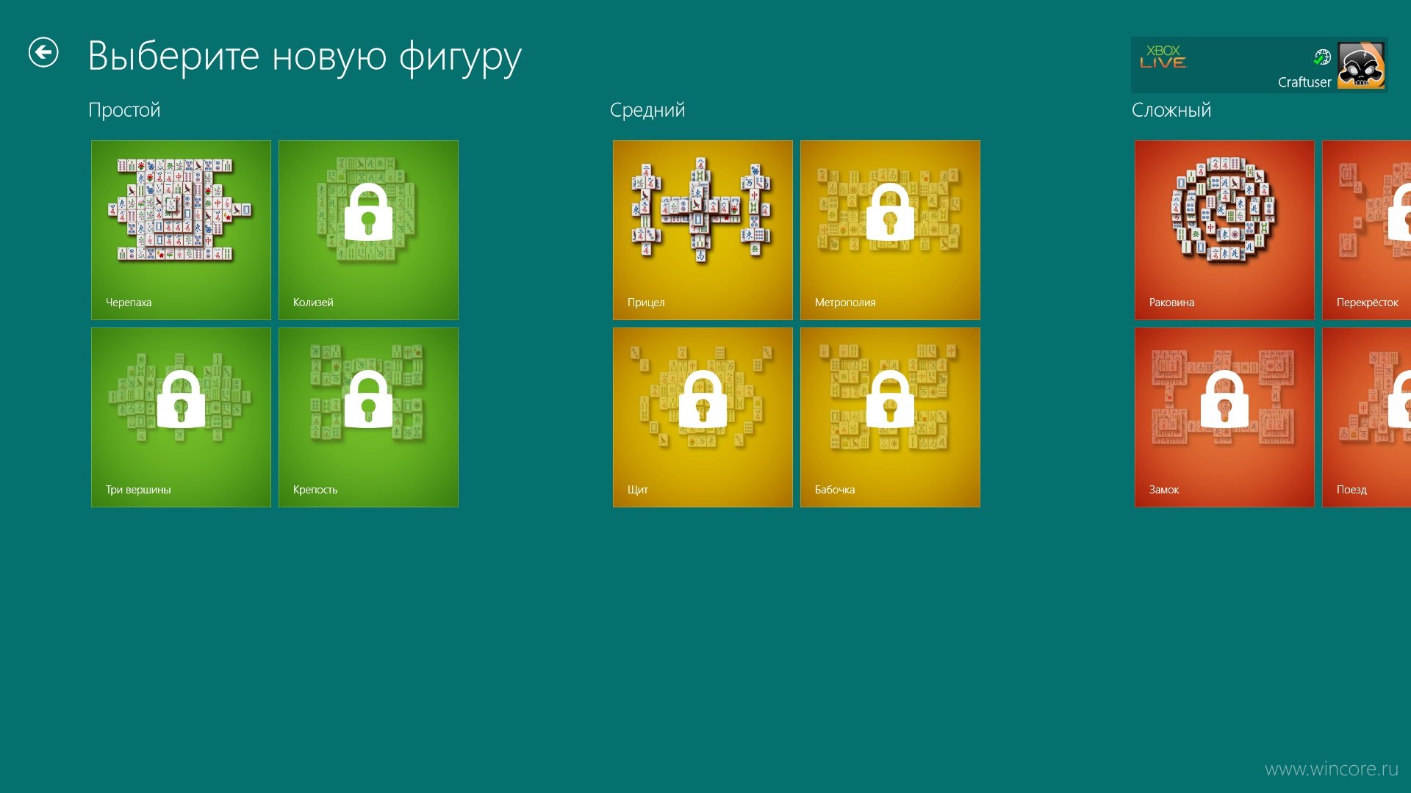Select the locked Поезд tile
The width and height of the screenshot is (1411, 793).
[x=1367, y=417]
